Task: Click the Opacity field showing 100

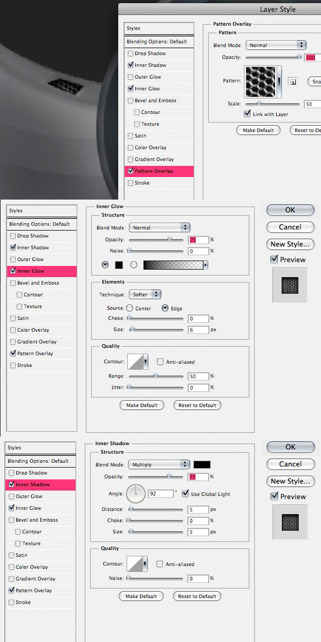Action: tap(312, 57)
